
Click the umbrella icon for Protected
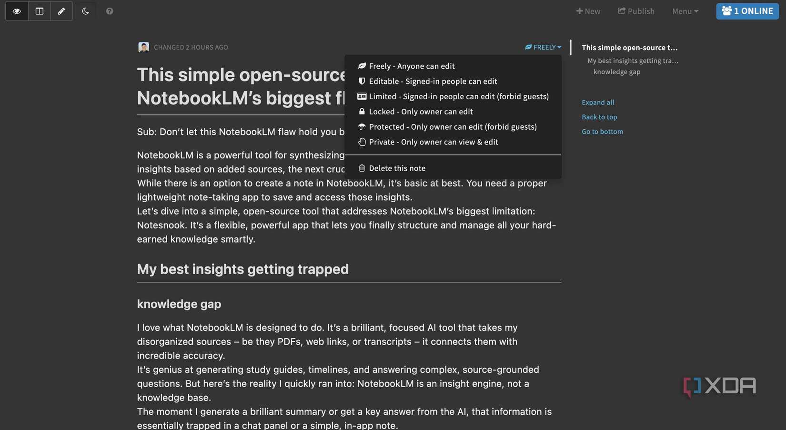362,127
